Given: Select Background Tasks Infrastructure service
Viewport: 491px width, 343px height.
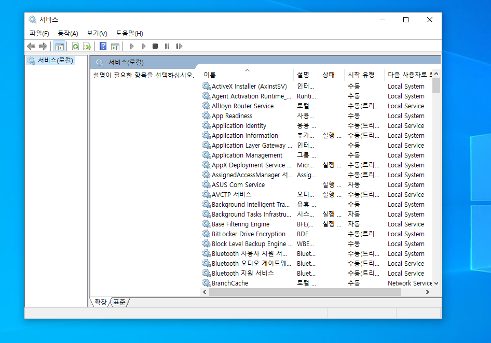Looking at the screenshot, I should coord(316,214).
